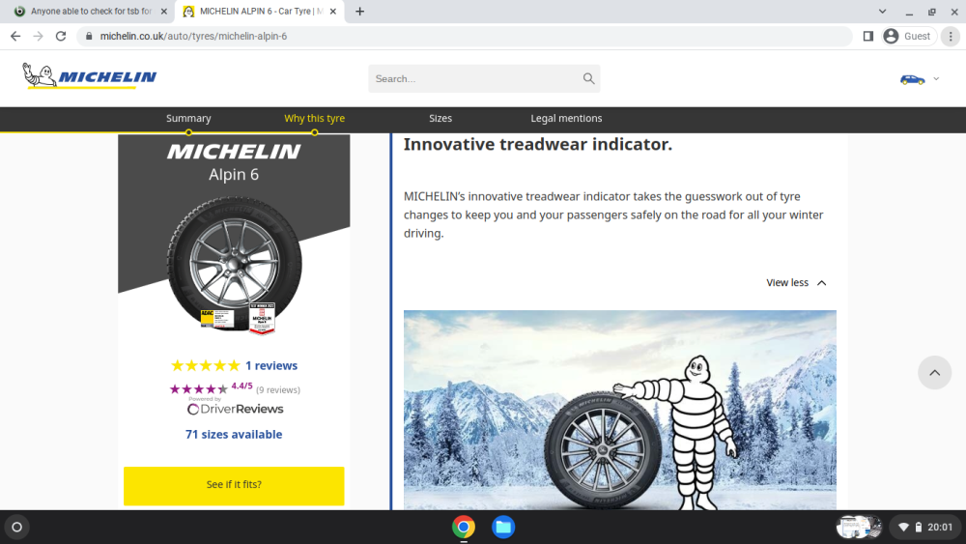Select the Why this tyre tab

click(x=314, y=118)
